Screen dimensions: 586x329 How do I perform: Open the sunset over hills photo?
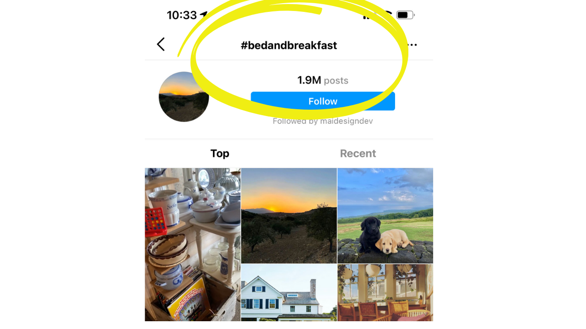pos(289,215)
